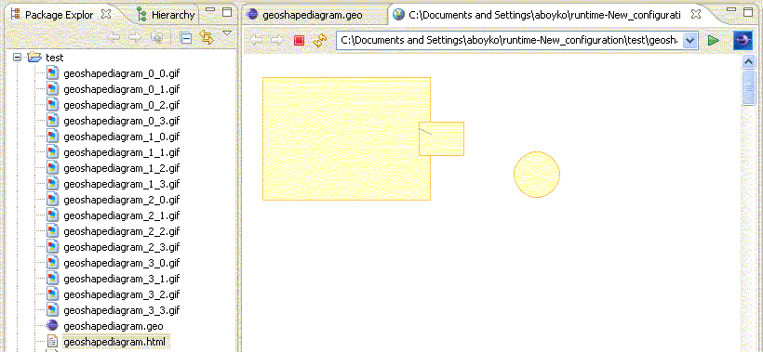
Task: Click the yellow circle shape in the diagram
Action: (537, 175)
